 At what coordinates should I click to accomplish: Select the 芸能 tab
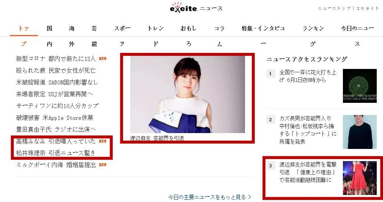coord(94,36)
